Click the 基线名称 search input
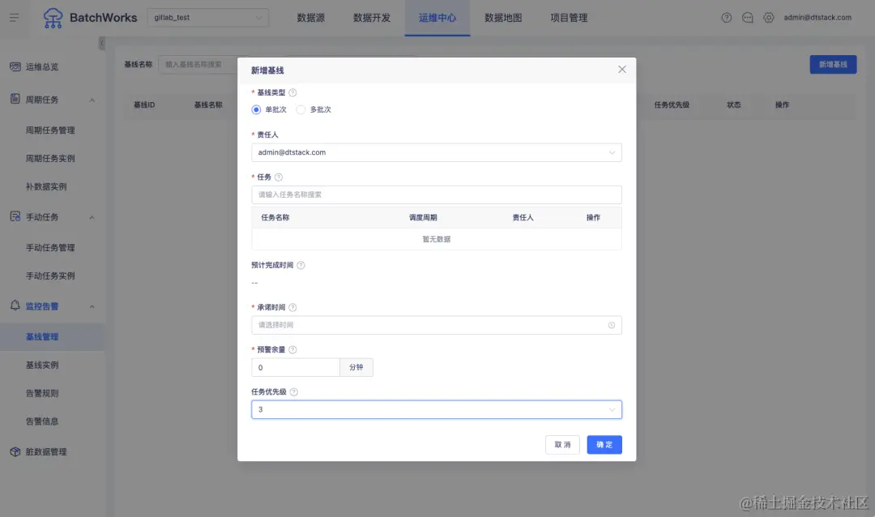Image resolution: width=875 pixels, height=517 pixels. [198, 65]
